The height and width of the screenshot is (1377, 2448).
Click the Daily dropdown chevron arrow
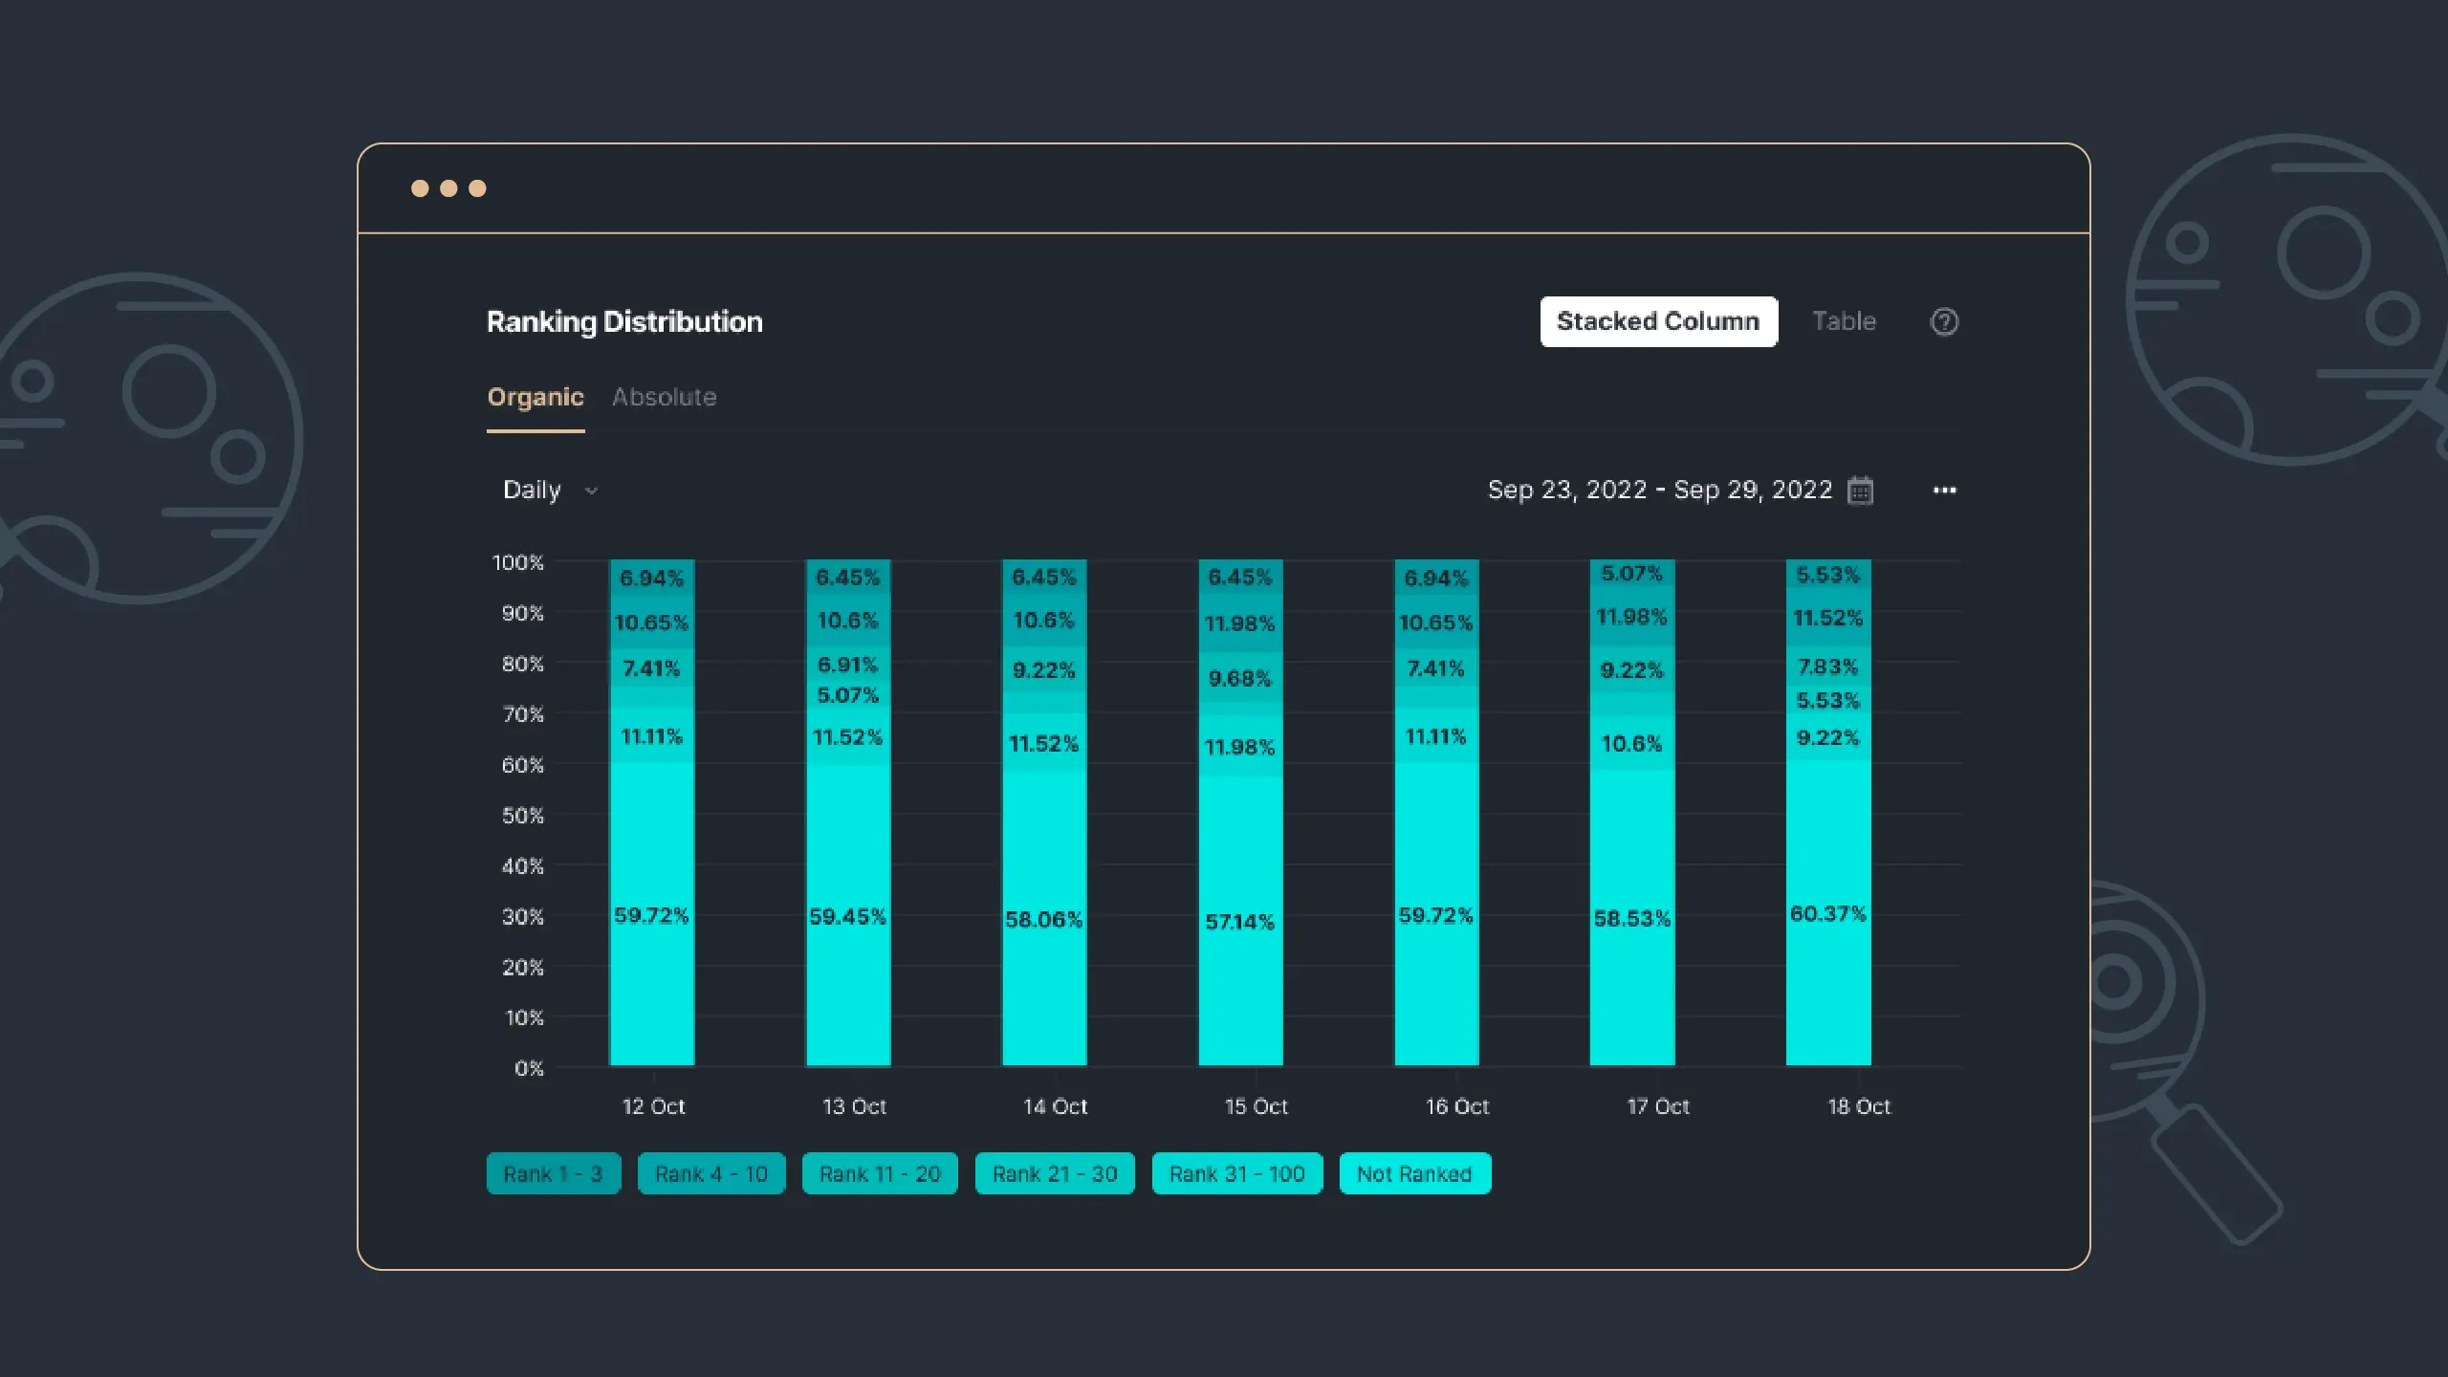591,492
